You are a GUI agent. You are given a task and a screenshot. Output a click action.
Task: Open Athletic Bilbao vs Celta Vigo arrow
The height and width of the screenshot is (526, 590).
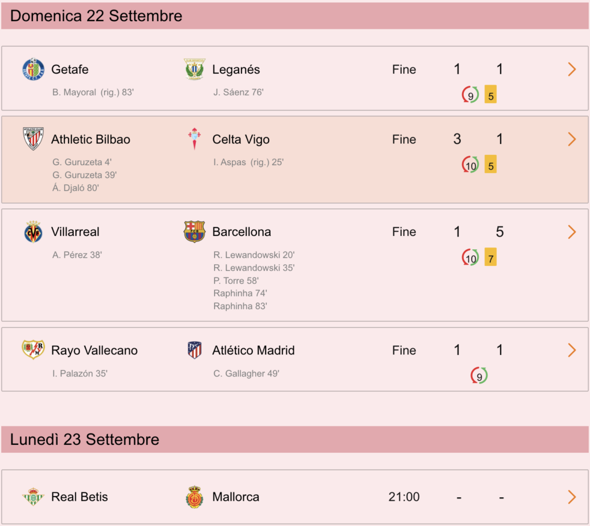tap(572, 139)
